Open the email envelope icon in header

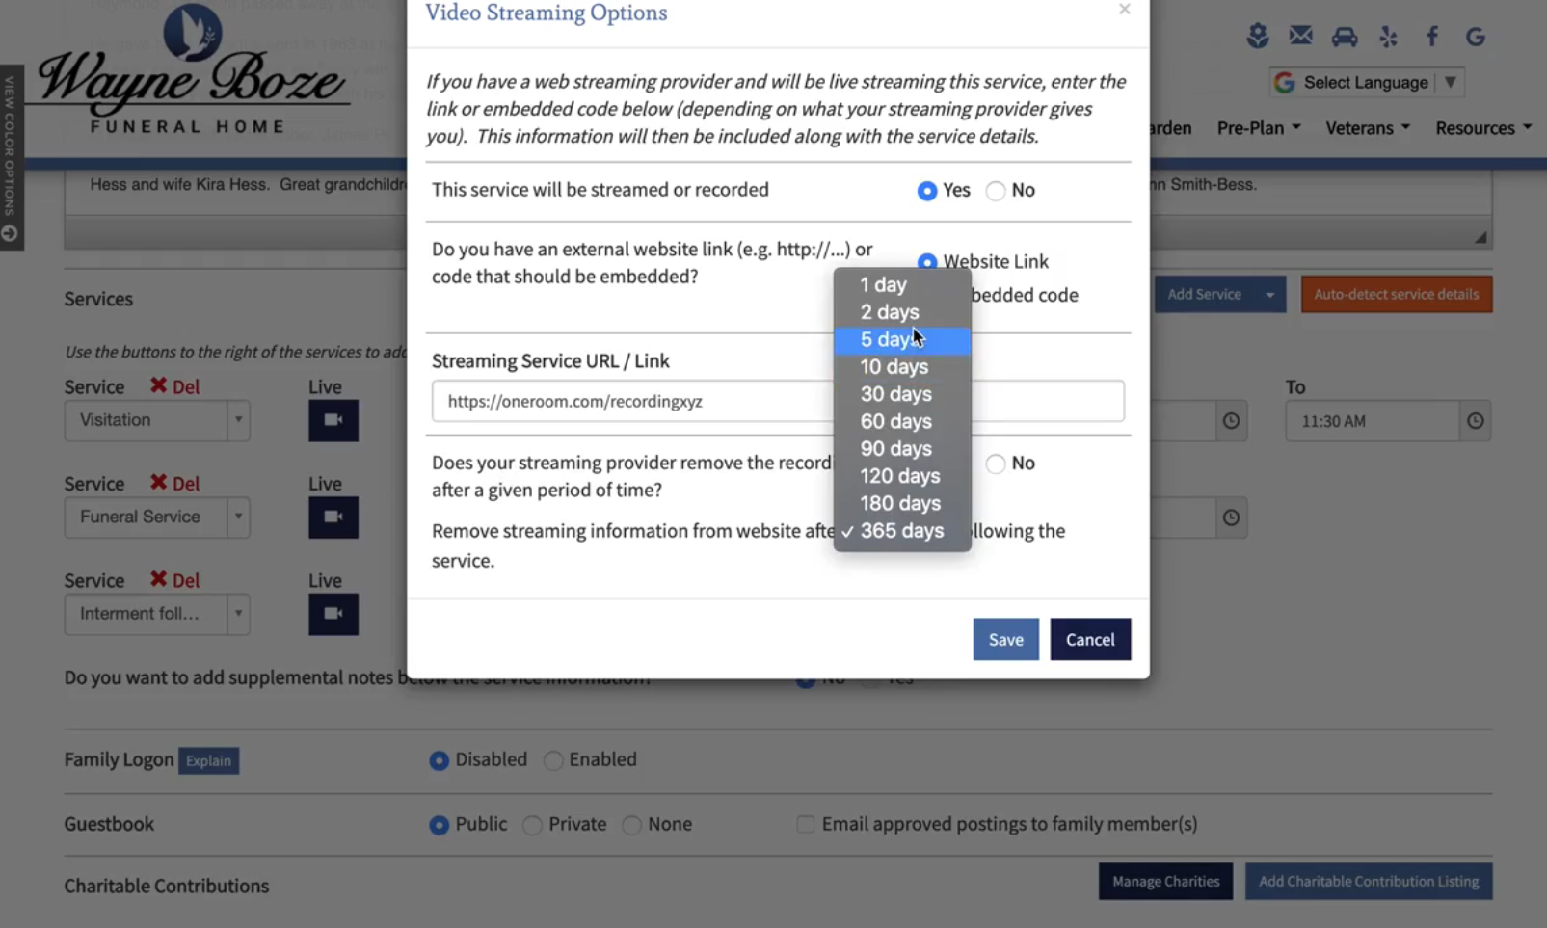click(x=1300, y=37)
